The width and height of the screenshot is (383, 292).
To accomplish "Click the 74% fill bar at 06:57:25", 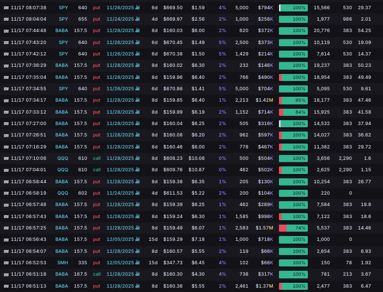I will click(293, 228).
